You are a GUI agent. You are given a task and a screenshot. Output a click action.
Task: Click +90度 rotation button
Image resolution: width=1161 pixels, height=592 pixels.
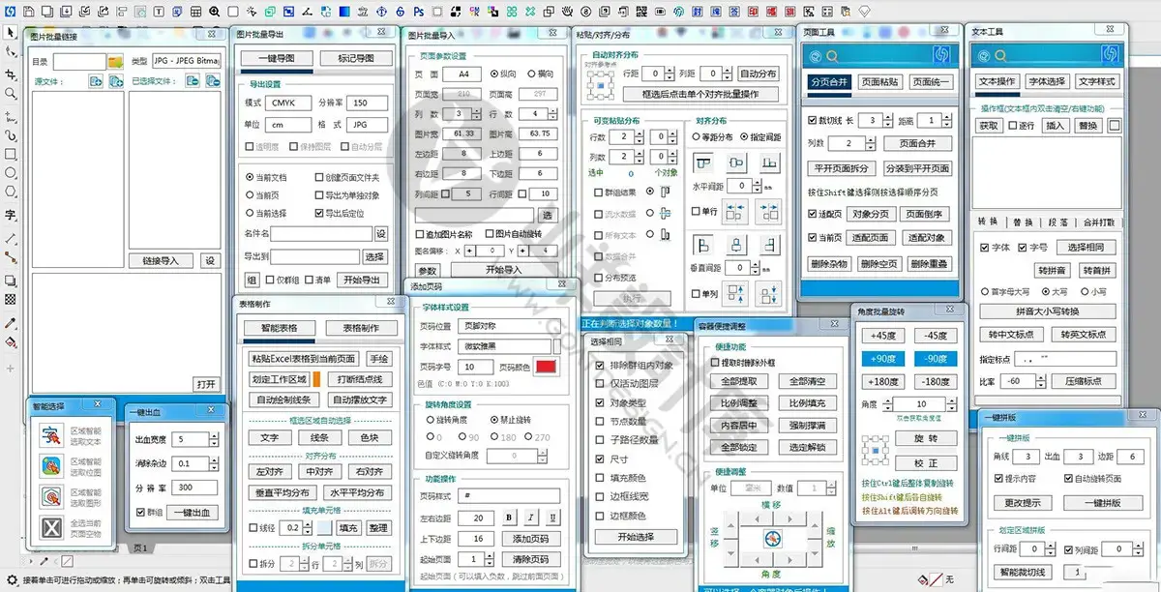click(883, 359)
